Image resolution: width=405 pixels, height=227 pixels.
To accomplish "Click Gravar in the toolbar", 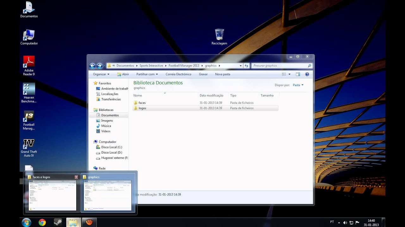I will point(203,74).
